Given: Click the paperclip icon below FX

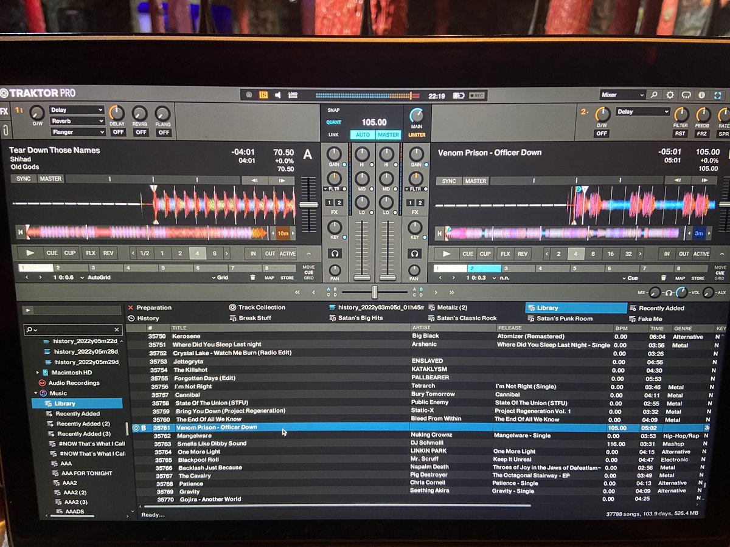Looking at the screenshot, I should 5,129.
